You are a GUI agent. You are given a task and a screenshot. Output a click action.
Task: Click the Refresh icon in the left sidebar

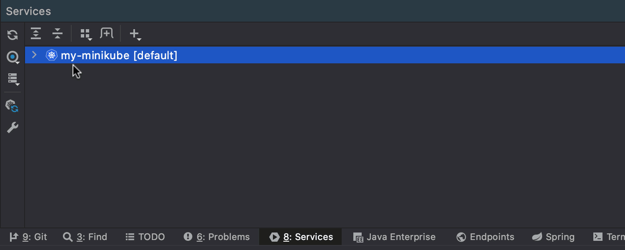[12, 35]
